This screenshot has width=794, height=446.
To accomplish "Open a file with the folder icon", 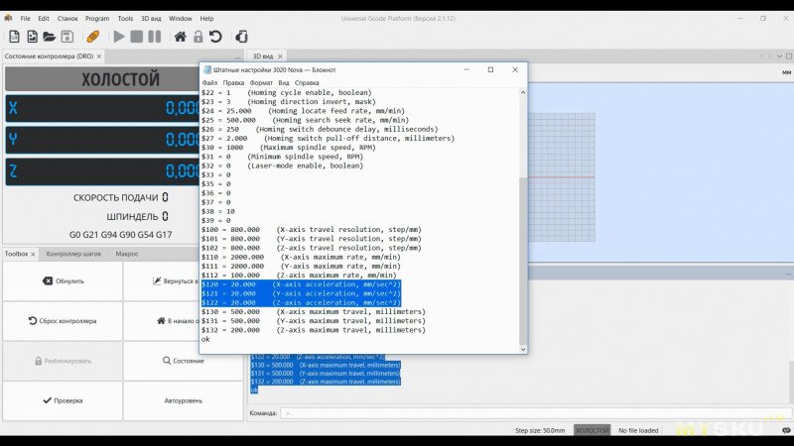I will [49, 37].
